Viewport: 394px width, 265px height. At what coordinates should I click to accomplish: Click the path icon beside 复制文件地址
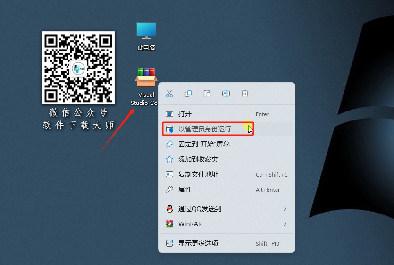point(169,174)
